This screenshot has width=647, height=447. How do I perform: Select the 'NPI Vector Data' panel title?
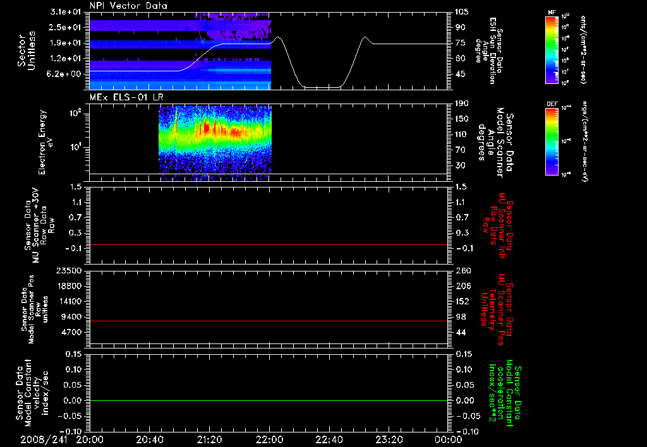[x=128, y=6]
